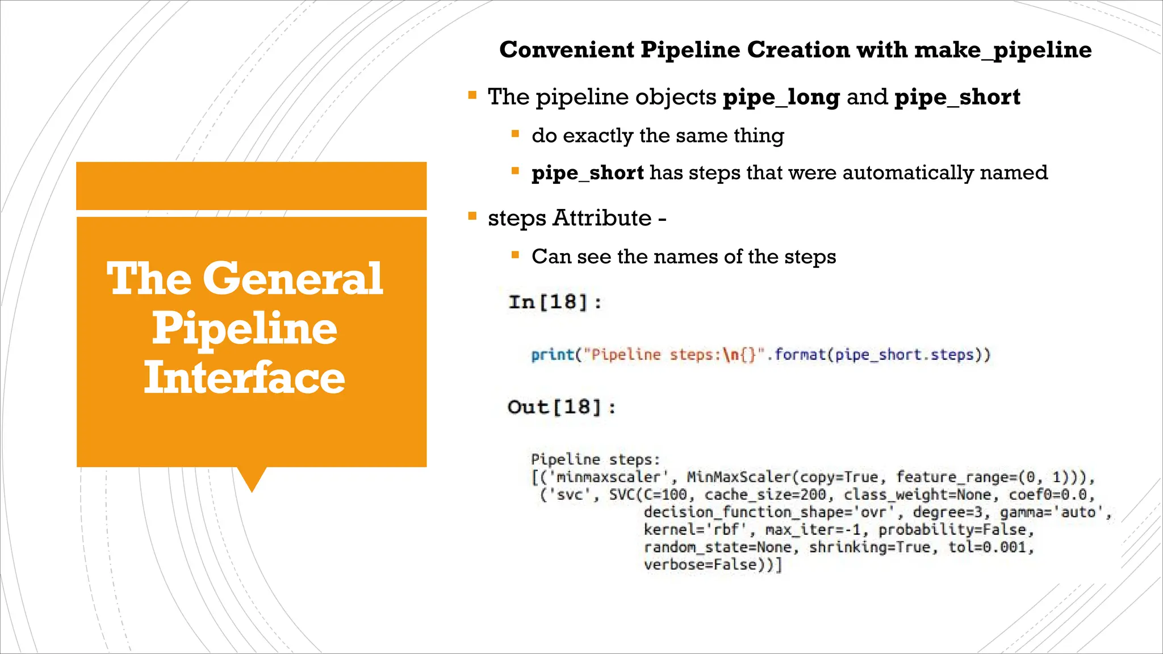Click the print Pipeline steps code line
Screen dimensions: 1163x654
click(x=761, y=355)
